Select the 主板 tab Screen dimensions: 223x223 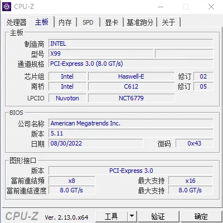(42, 22)
